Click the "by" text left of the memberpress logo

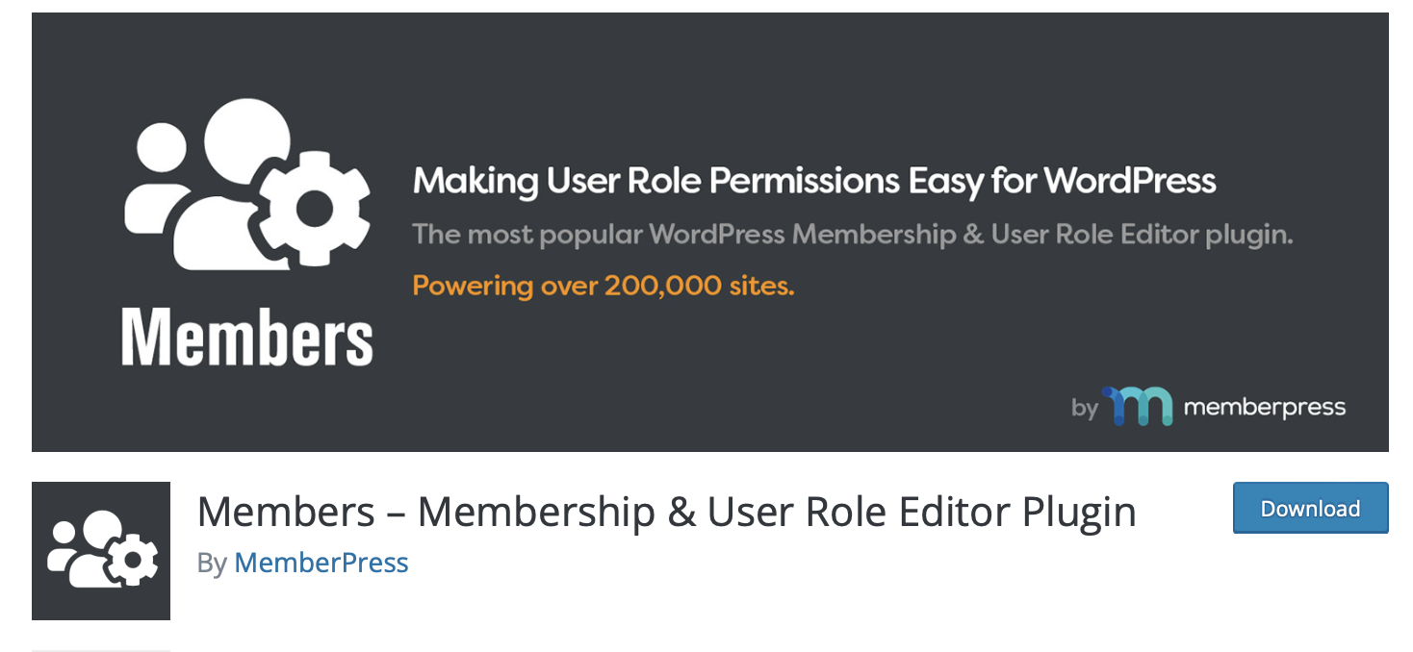click(x=1085, y=409)
